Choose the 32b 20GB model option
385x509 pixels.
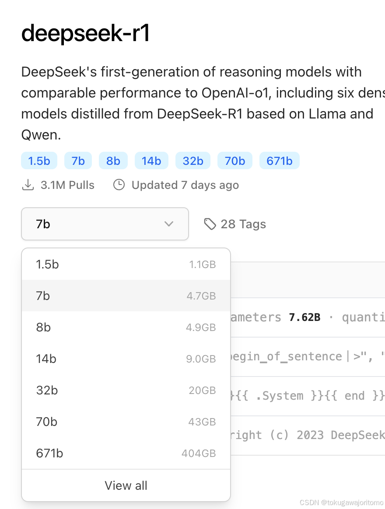(126, 390)
